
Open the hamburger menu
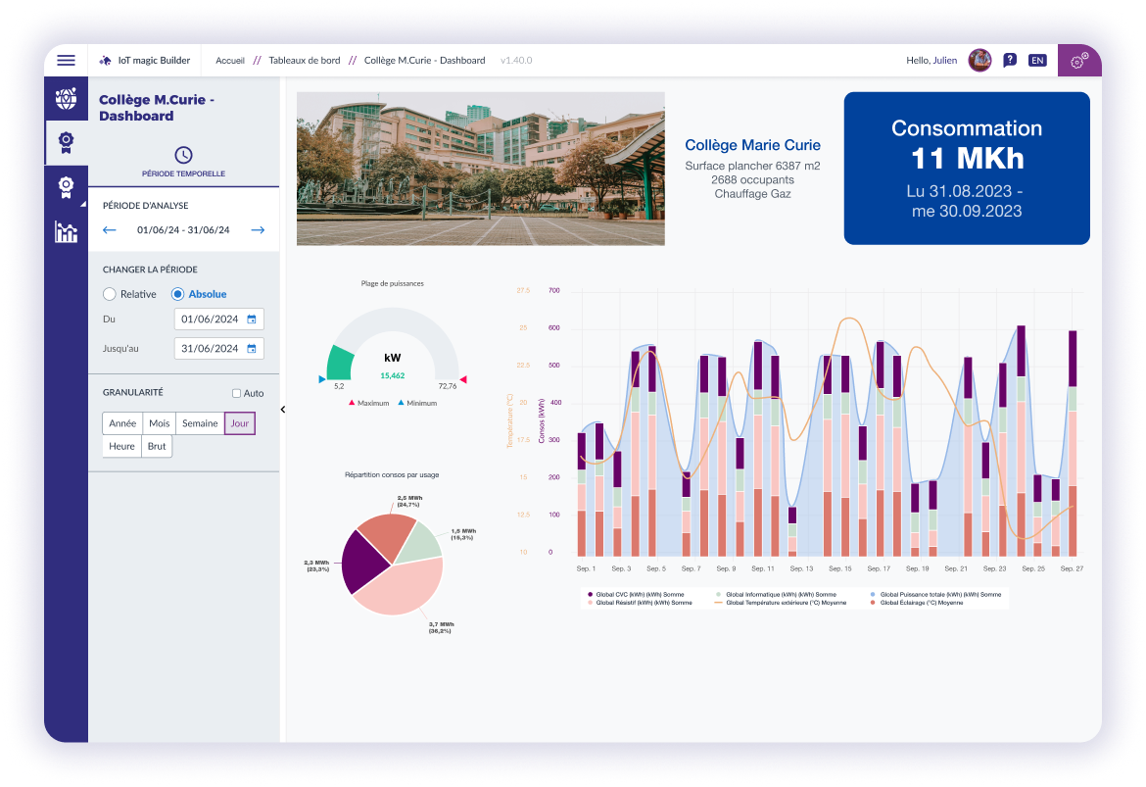coord(66,61)
